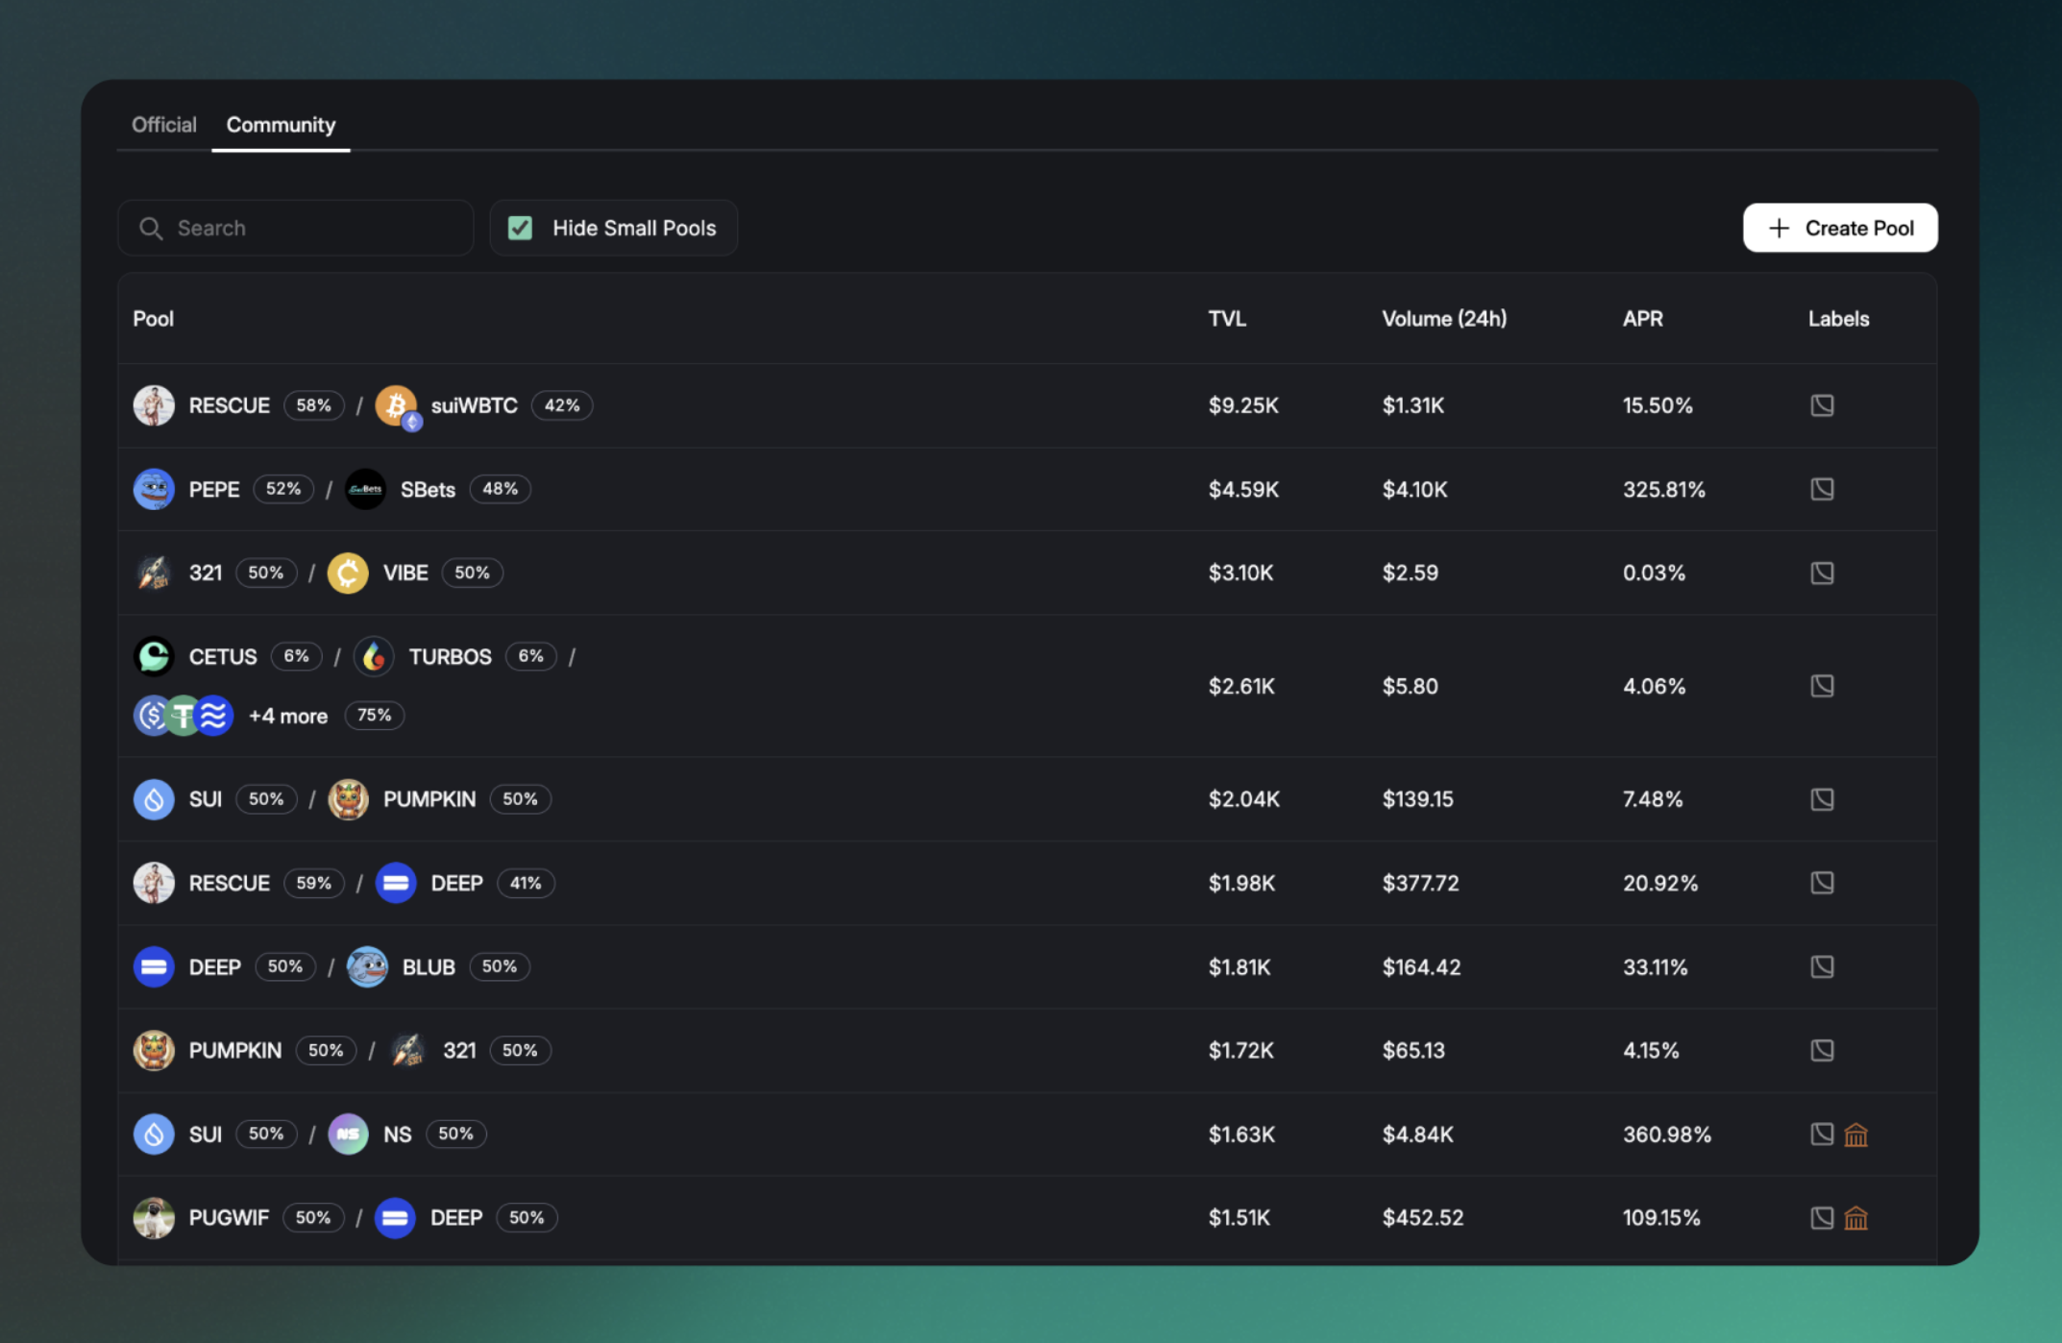Sort pools by TVL column header
The width and height of the screenshot is (2062, 1343).
pyautogui.click(x=1227, y=319)
